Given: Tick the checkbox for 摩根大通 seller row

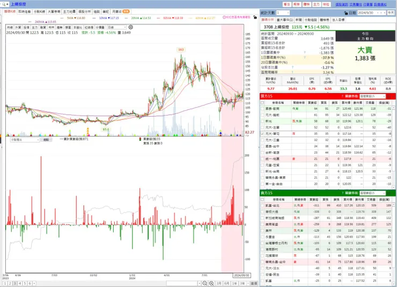Looking at the screenshot, I should pos(262,212).
